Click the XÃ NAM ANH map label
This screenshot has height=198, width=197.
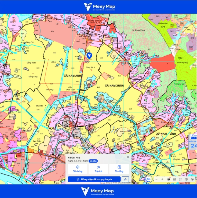point(72,76)
